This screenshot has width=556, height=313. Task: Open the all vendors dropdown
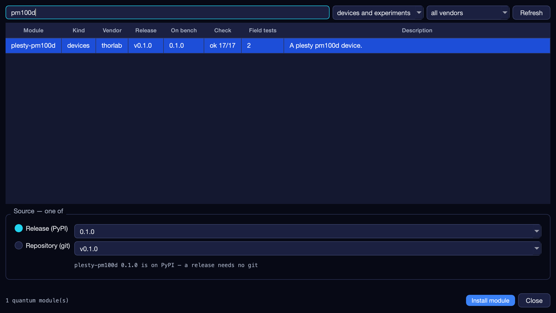pyautogui.click(x=468, y=13)
